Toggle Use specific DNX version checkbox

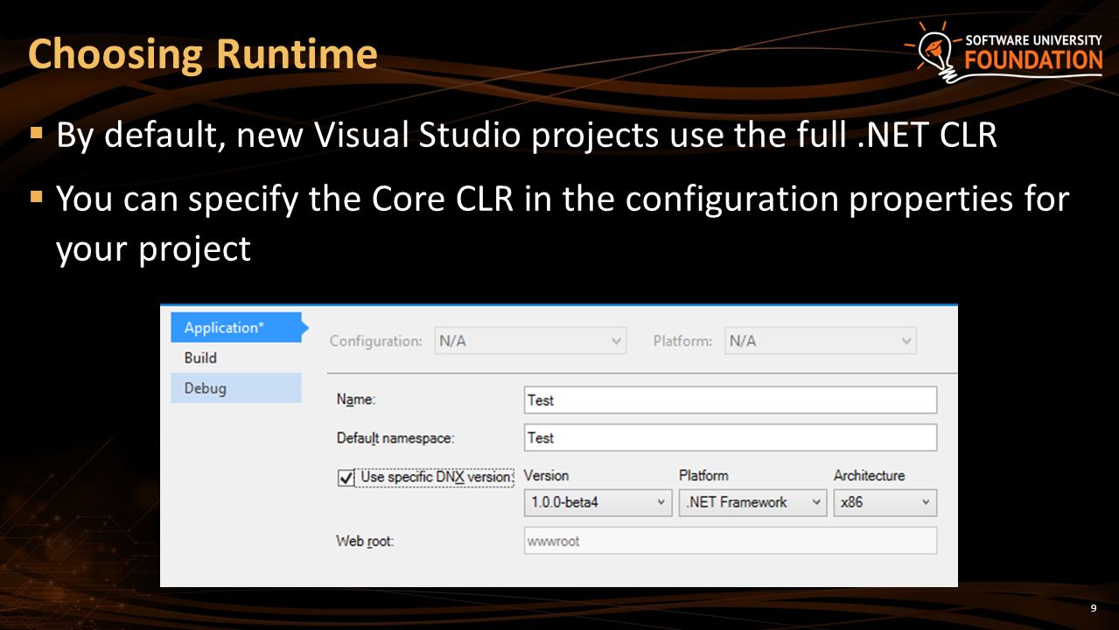click(346, 478)
